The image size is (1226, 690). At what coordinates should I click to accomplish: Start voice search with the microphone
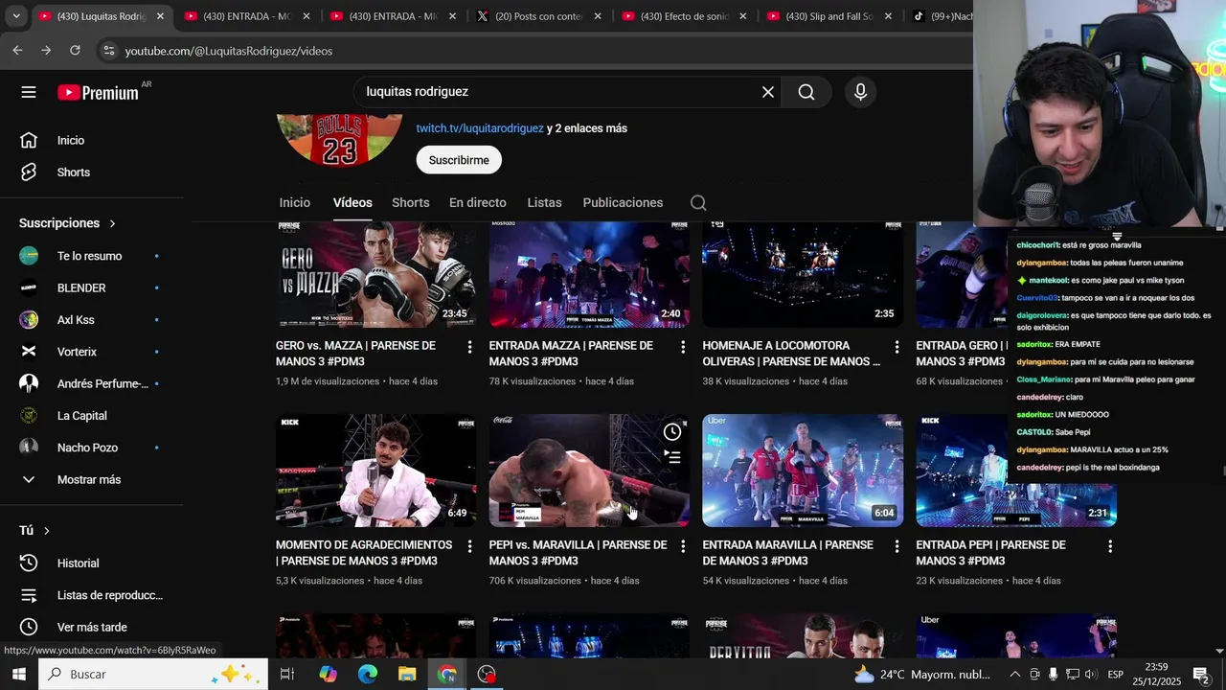pos(860,92)
